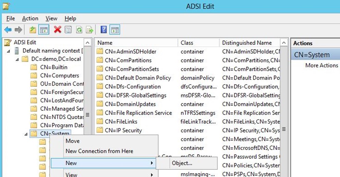Open the Help menu
The width and height of the screenshot is (340, 177).
pyautogui.click(x=70, y=18)
